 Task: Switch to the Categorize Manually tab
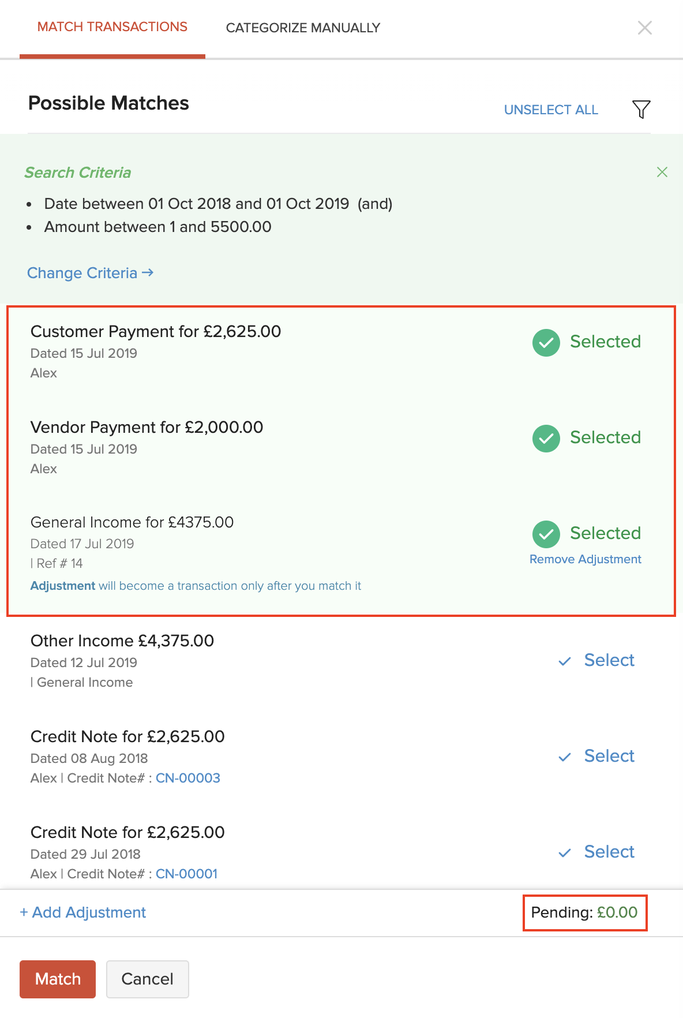(x=303, y=27)
